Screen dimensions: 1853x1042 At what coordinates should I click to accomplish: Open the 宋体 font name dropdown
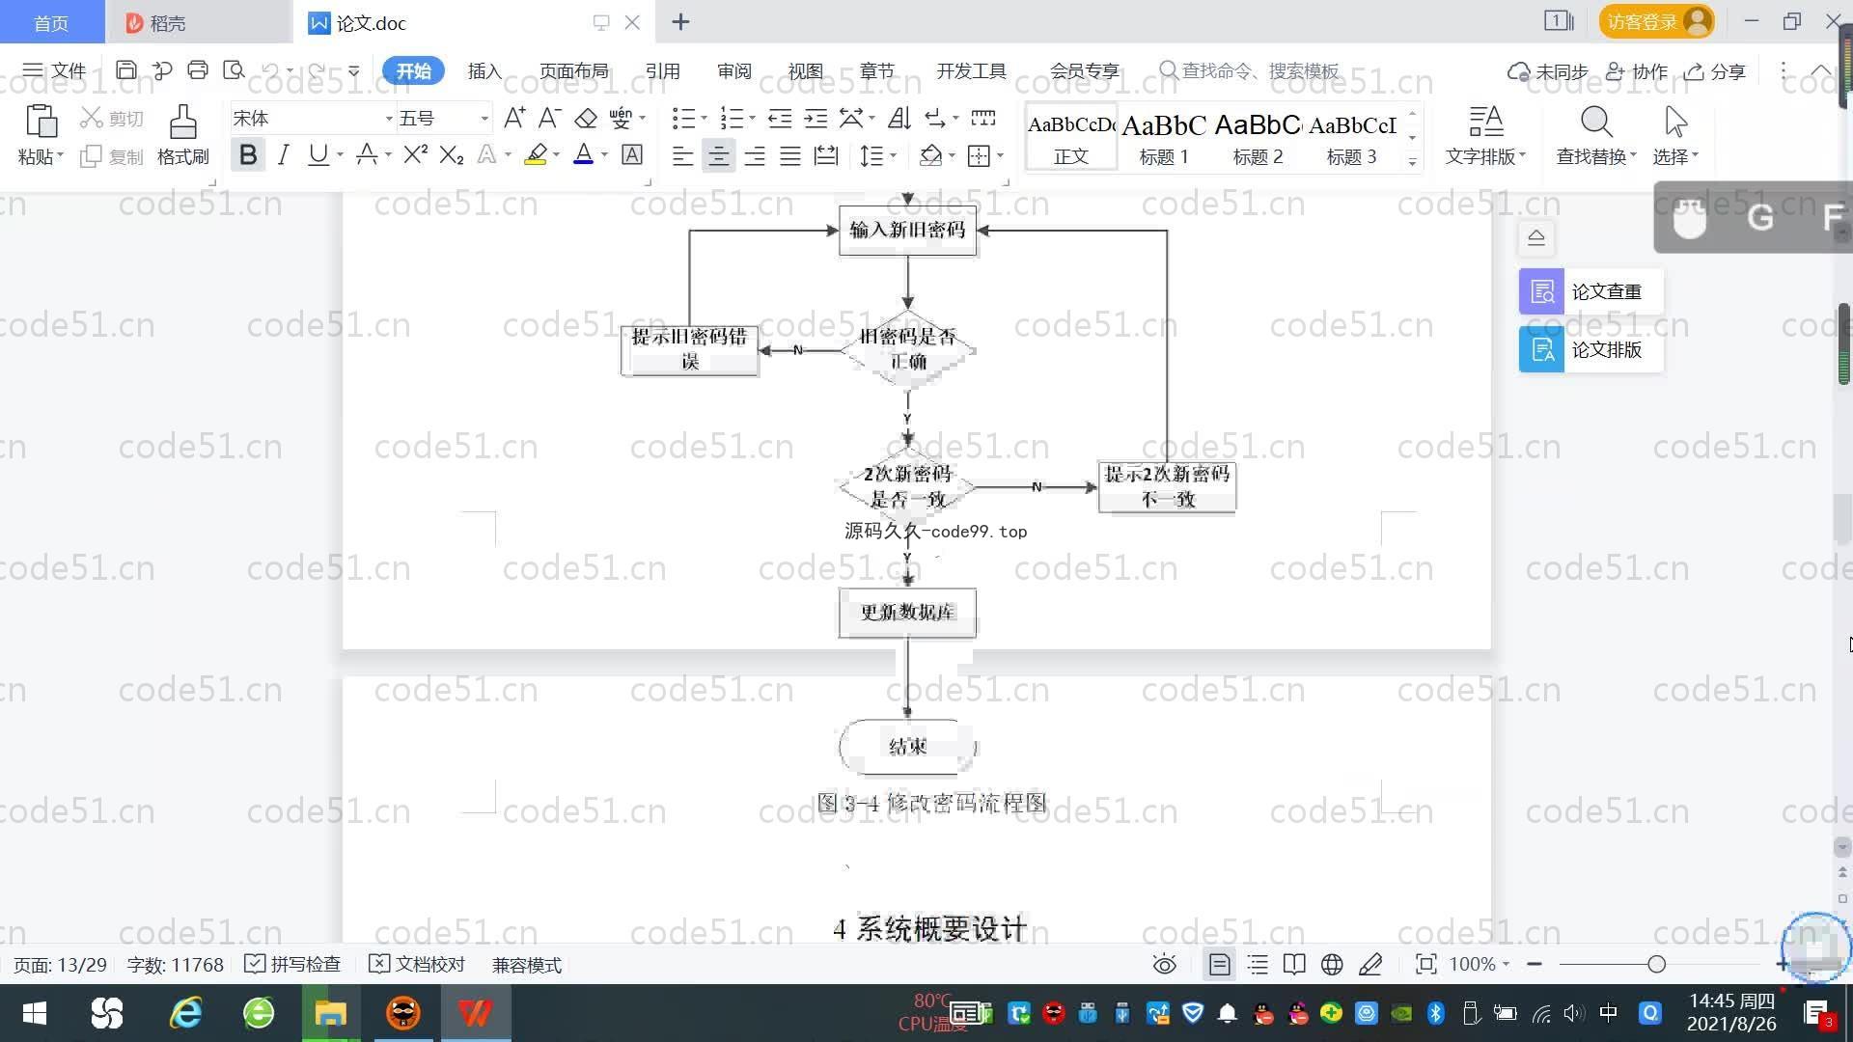point(389,118)
